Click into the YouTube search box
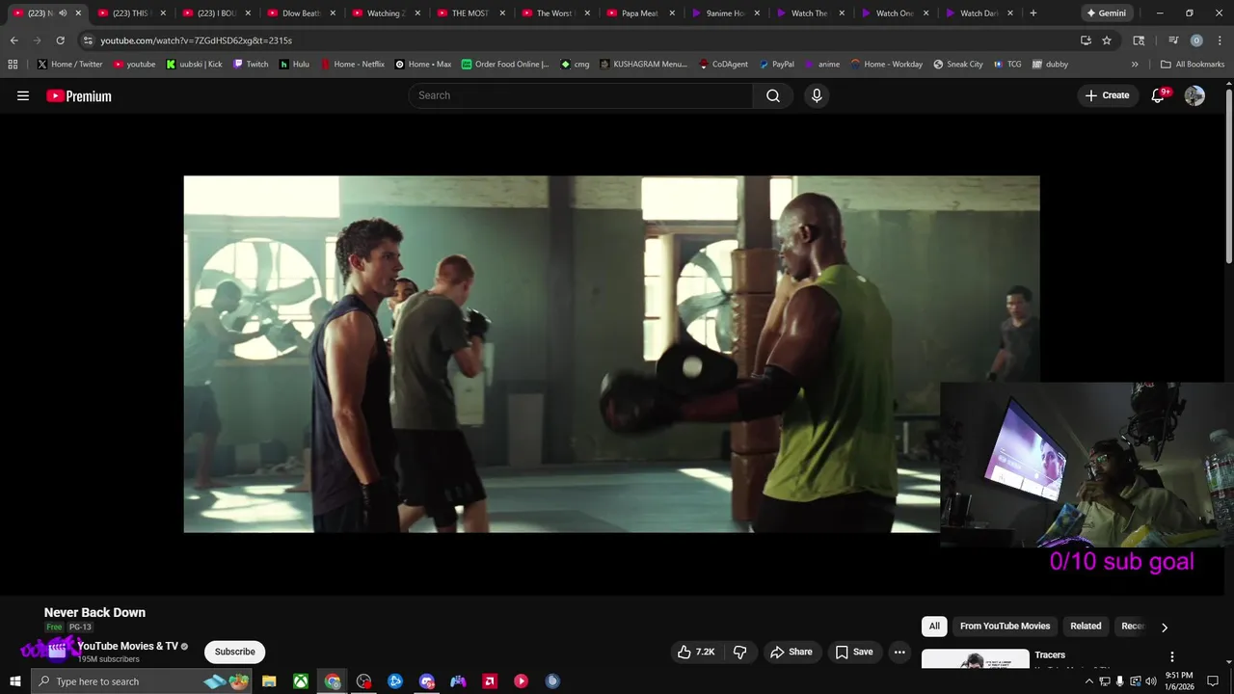Image resolution: width=1234 pixels, height=694 pixels. 581,95
